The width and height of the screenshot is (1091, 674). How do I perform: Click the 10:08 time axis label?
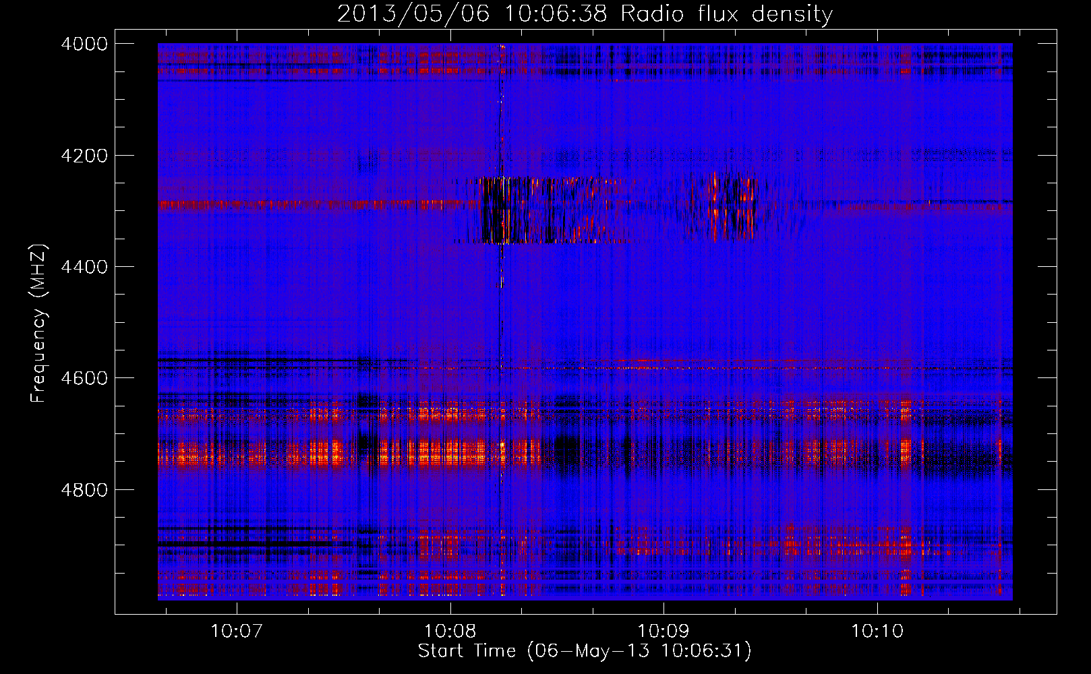pyautogui.click(x=450, y=632)
